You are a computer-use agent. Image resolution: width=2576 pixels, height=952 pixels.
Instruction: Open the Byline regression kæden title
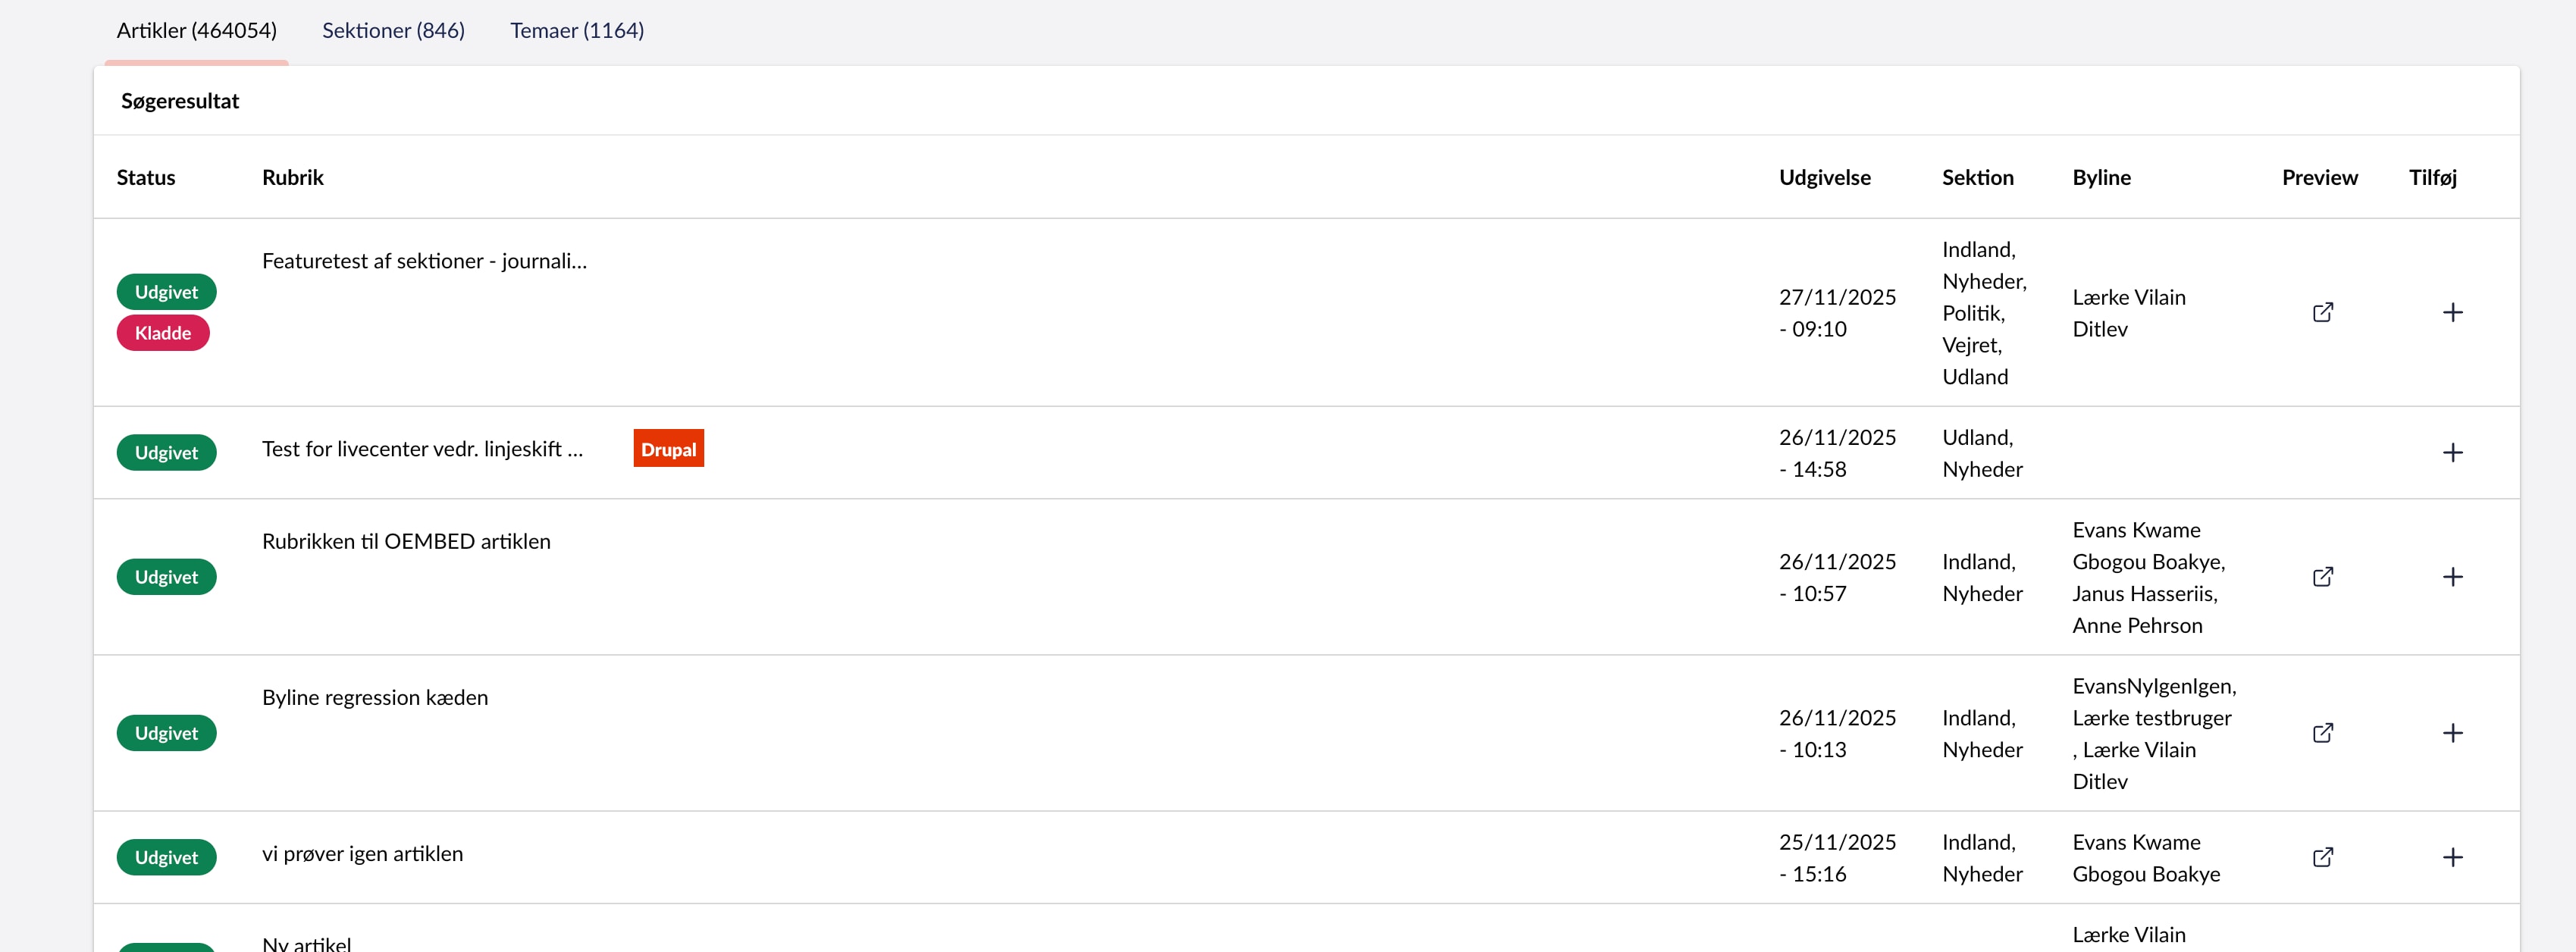pyautogui.click(x=375, y=697)
